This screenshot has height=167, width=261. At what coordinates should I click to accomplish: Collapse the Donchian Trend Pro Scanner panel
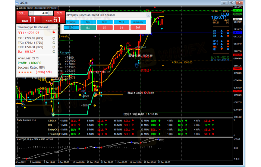(148, 15)
